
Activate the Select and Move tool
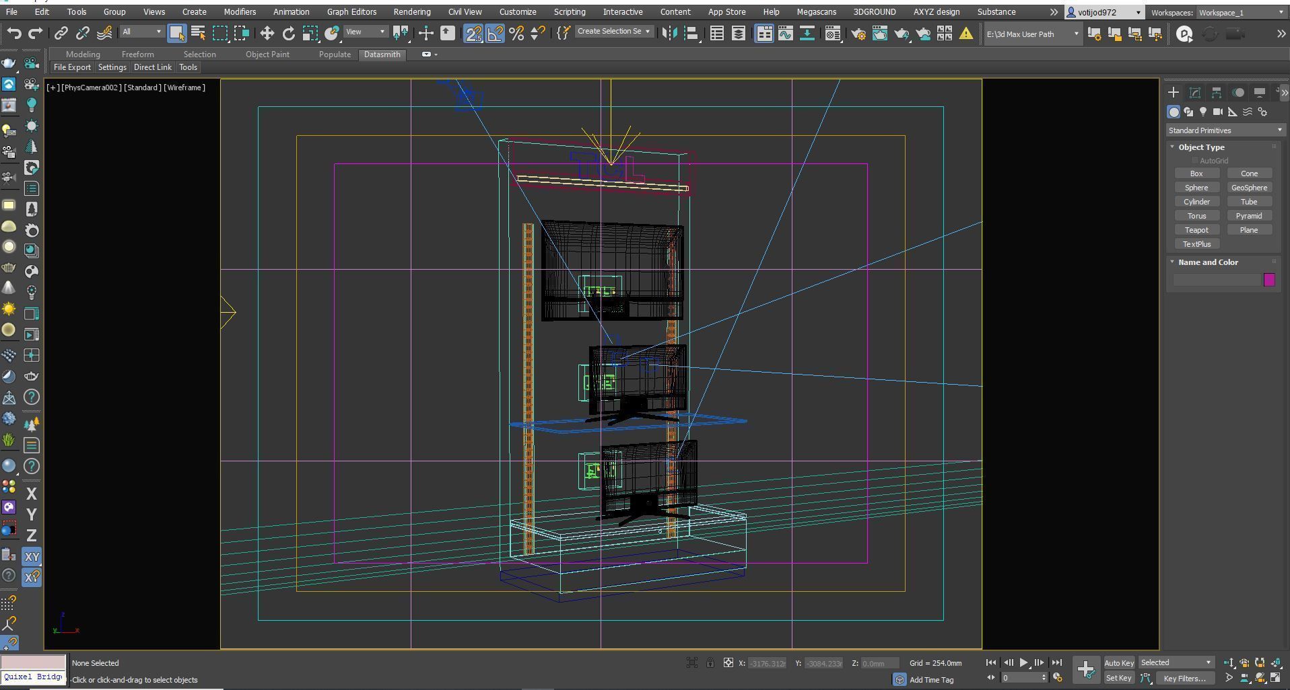[267, 33]
